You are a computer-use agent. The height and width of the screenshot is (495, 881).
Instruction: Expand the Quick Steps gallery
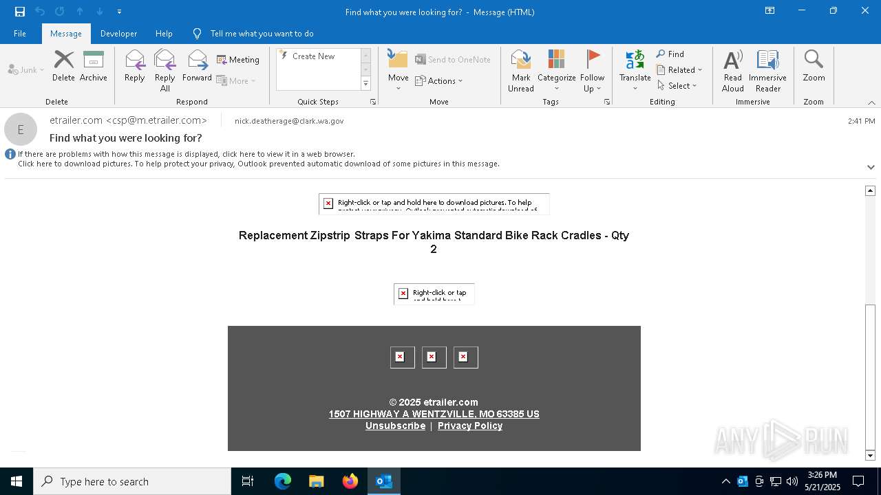(365, 84)
